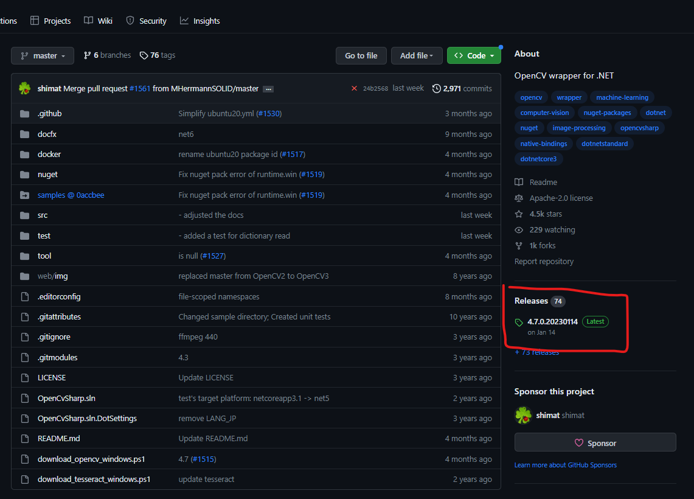Open the #1515 pull request link
Image resolution: width=694 pixels, height=499 pixels.
tap(203, 459)
